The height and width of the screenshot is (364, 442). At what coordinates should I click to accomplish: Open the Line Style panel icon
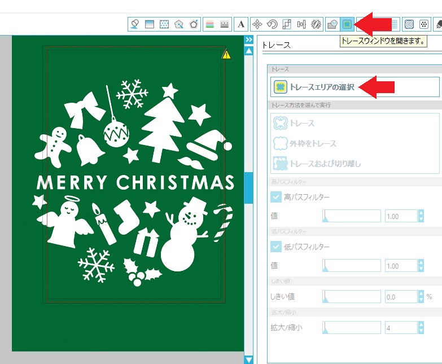pyautogui.click(x=225, y=24)
